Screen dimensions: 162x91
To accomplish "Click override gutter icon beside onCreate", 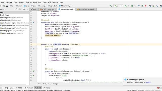I will pos(34,22).
